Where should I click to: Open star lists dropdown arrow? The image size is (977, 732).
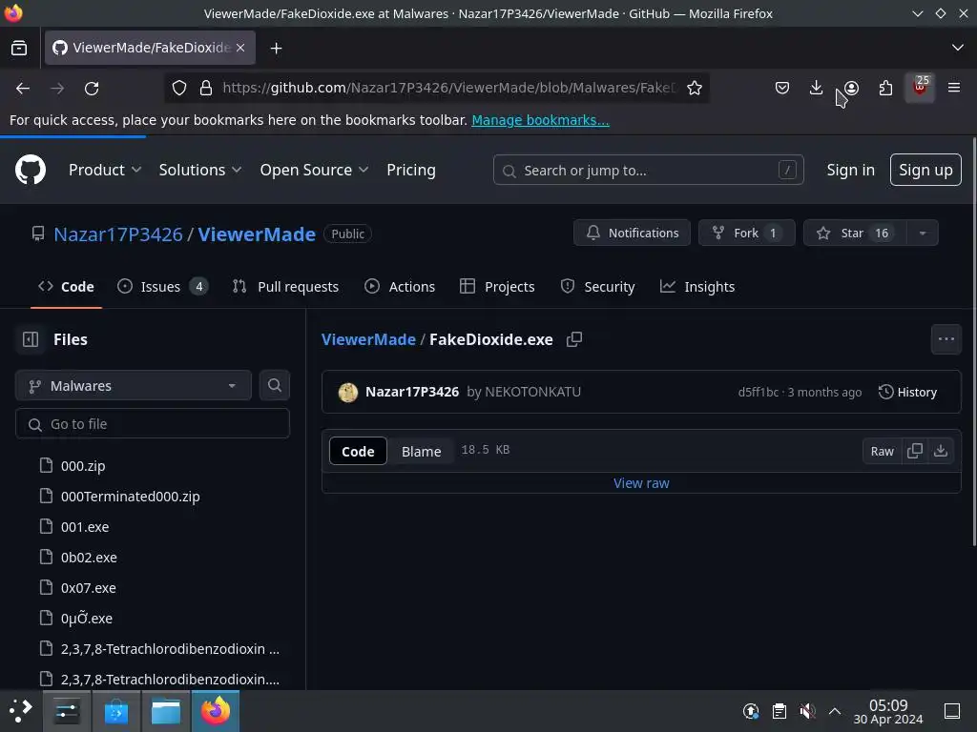coord(923,233)
